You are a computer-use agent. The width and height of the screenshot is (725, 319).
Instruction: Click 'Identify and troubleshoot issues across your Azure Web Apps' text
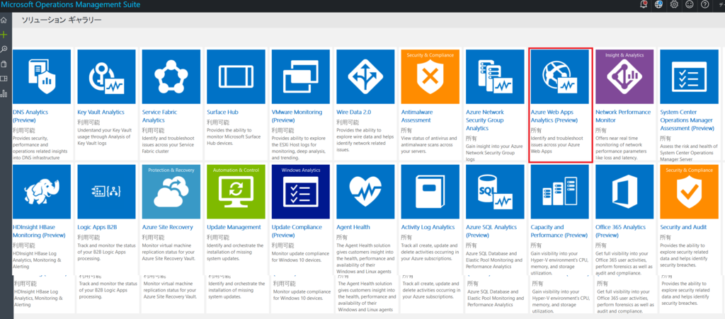pyautogui.click(x=556, y=144)
